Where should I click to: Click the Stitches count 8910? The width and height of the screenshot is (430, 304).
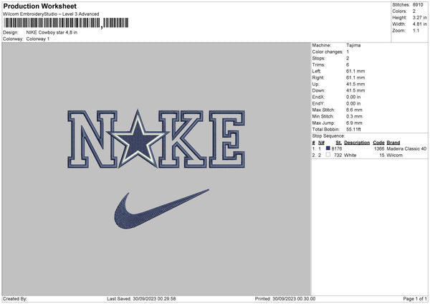[x=418, y=5]
